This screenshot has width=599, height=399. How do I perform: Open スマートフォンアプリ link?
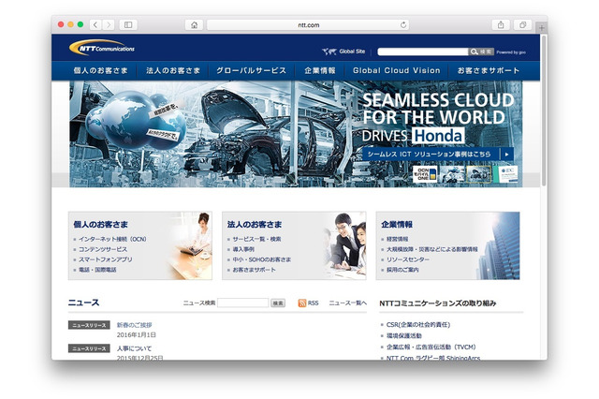(106, 259)
